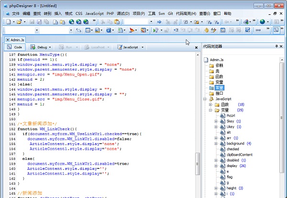The width and height of the screenshot is (287, 198).
Task: Open the first combo box dropdown in second toolbar
Action: [37, 30]
